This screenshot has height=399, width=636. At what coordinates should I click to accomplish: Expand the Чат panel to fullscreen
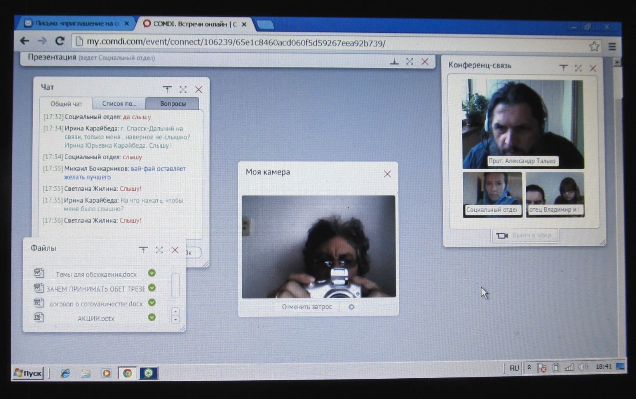pos(183,89)
